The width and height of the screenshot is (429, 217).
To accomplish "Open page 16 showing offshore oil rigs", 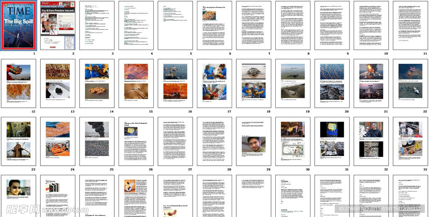I will pyautogui.click(x=176, y=83).
